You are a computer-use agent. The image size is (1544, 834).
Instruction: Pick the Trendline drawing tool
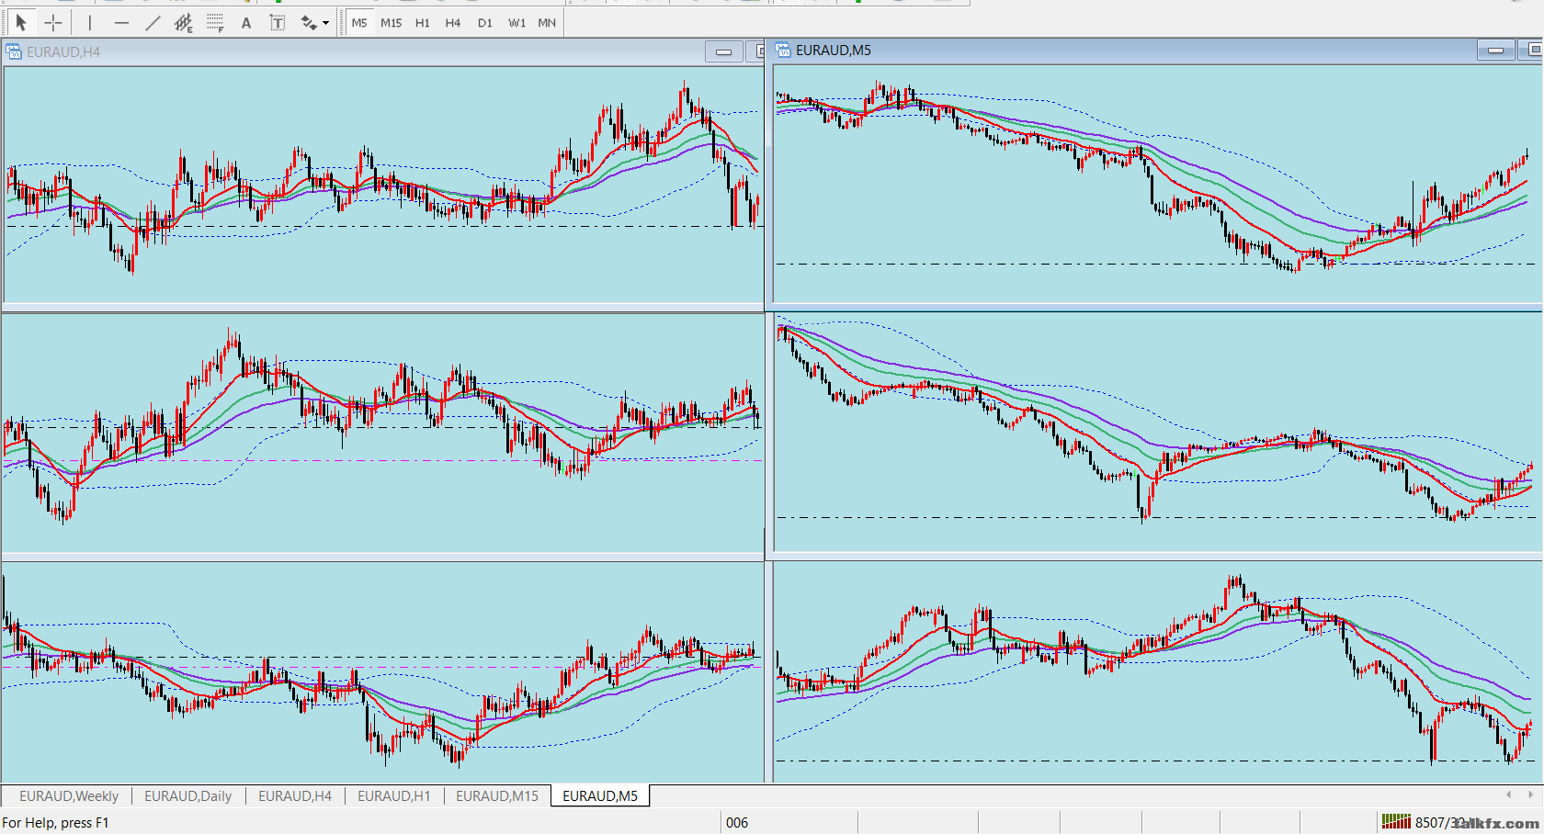click(x=153, y=23)
